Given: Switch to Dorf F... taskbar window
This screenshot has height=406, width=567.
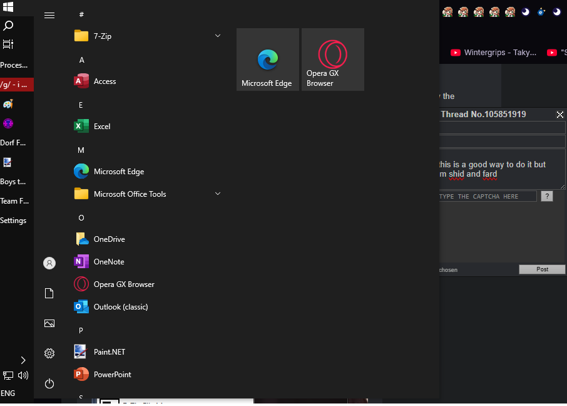Looking at the screenshot, I should 17,143.
